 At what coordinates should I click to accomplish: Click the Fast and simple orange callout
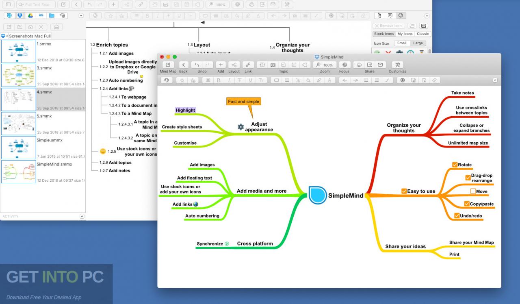point(243,102)
